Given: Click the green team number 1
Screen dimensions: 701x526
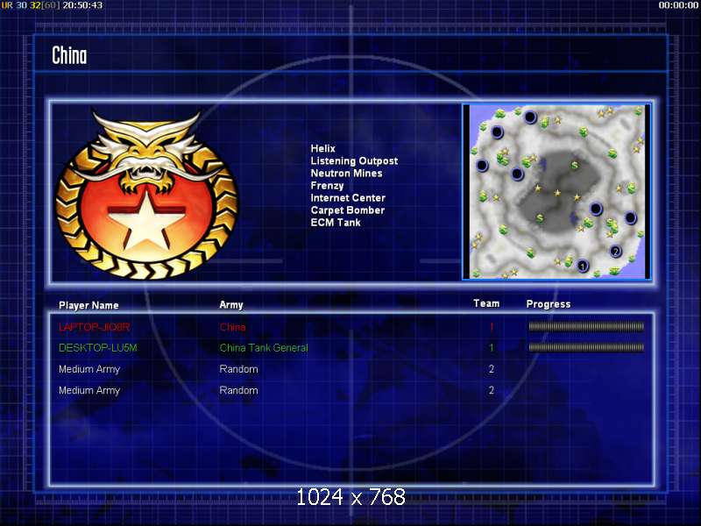Looking at the screenshot, I should [492, 347].
